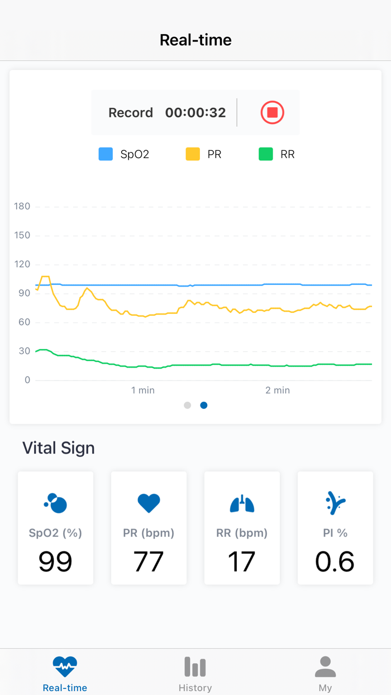The image size is (391, 695).
Task: Click the SpO2 droplet icon
Action: tap(55, 502)
